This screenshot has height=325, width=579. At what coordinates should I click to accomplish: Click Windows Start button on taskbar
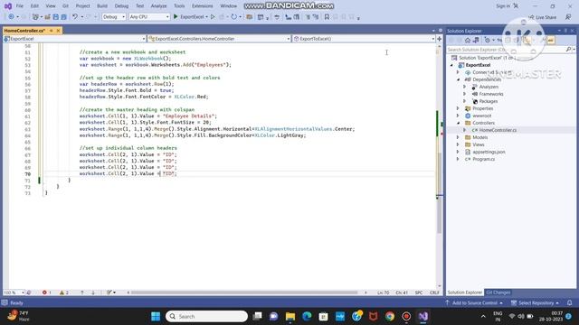[156, 316]
